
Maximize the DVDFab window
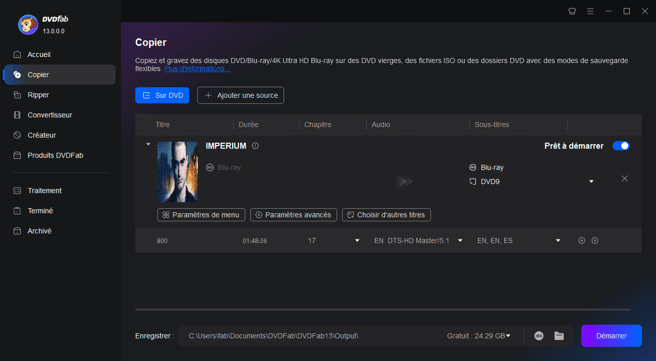(x=627, y=11)
